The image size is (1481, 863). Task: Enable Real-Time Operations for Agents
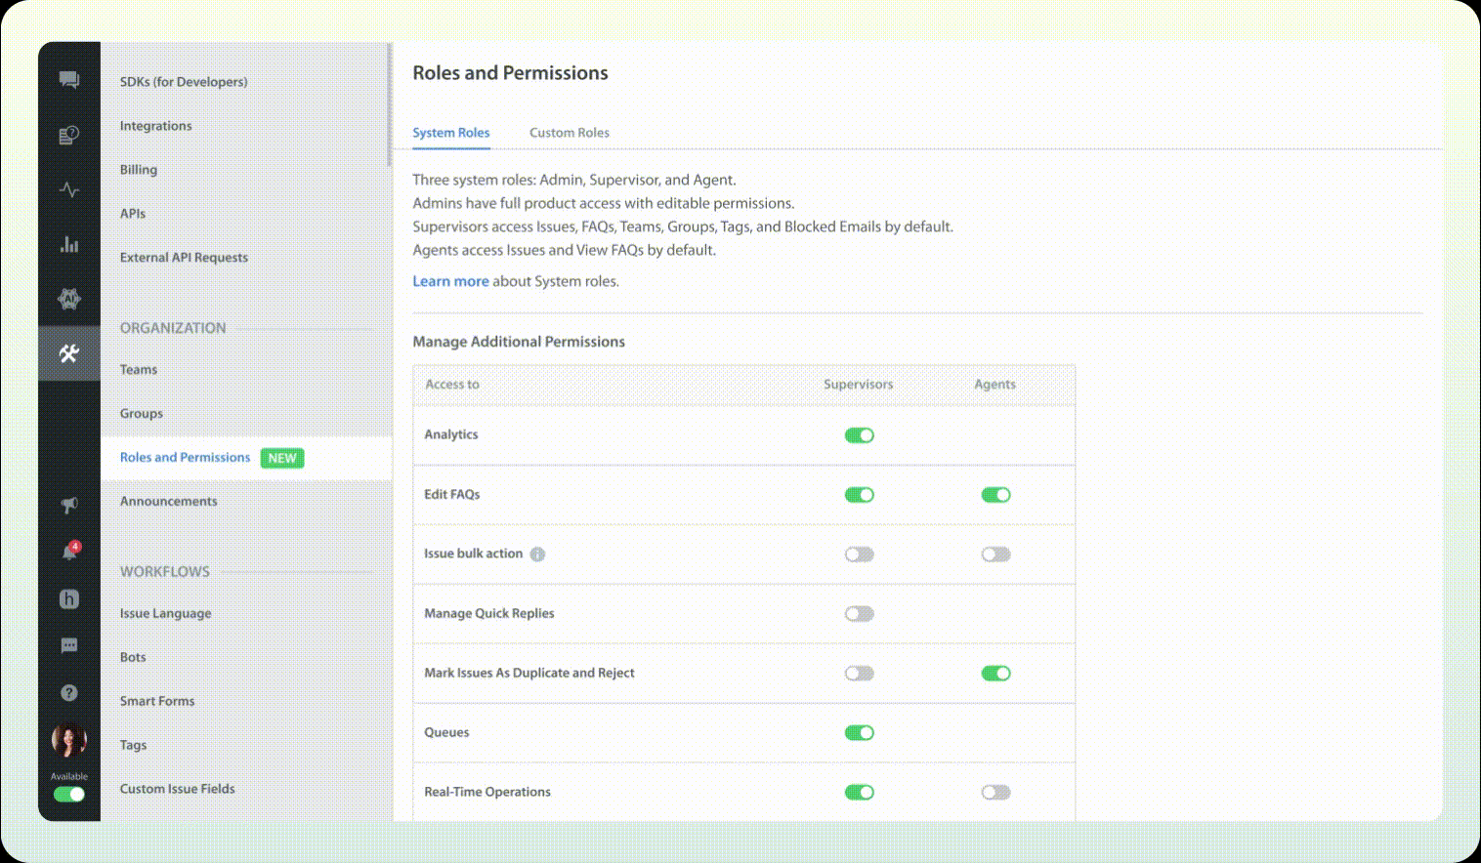tap(995, 793)
